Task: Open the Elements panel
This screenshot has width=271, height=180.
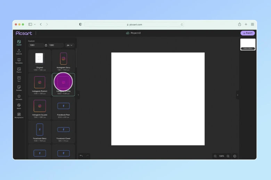Action: pos(19,97)
